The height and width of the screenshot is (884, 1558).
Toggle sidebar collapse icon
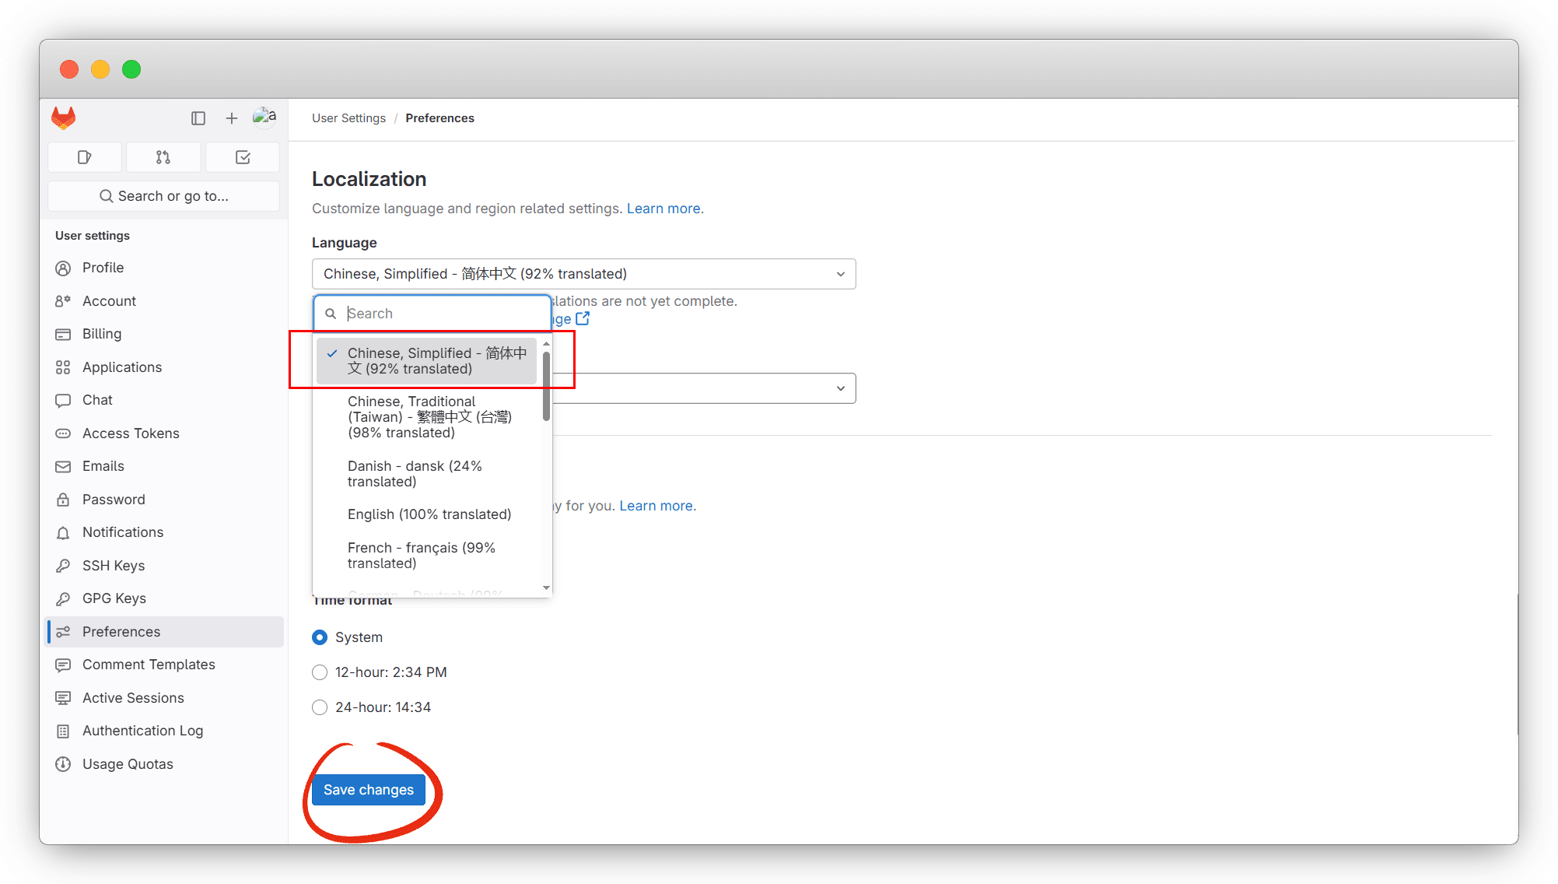pyautogui.click(x=198, y=118)
